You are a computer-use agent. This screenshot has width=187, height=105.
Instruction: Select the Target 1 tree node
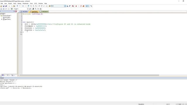coord(3,14)
